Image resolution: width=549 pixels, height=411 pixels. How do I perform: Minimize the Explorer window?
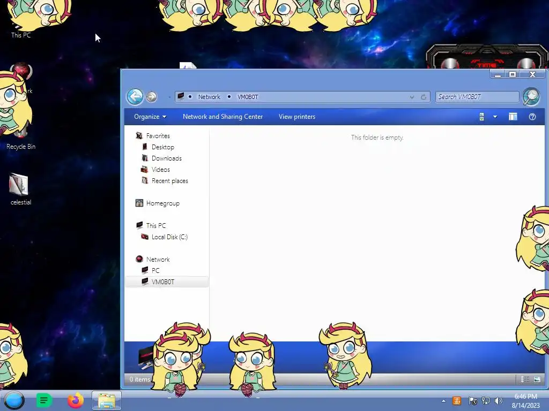click(498, 74)
